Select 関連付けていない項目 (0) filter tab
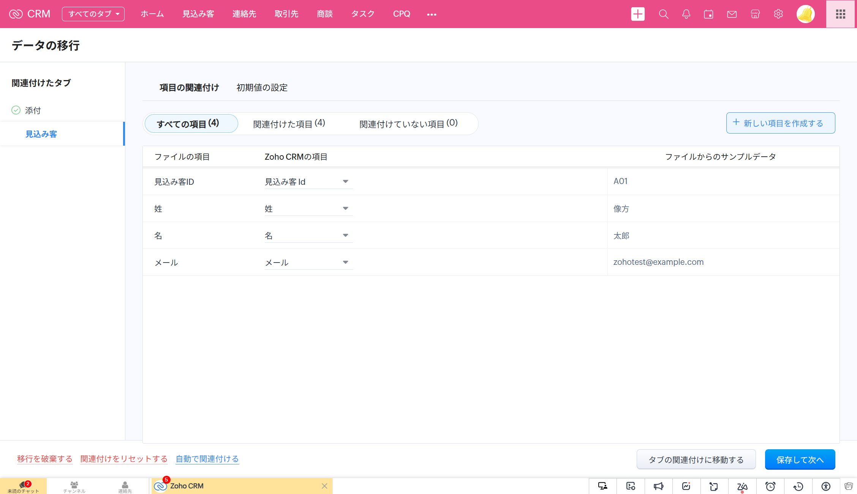Viewport: 857px width, 494px height. tap(408, 124)
